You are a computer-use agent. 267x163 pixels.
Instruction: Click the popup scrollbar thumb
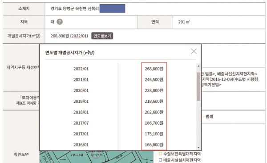point(198,86)
